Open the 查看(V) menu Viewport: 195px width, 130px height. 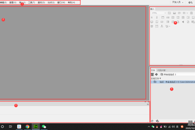coord(13,2)
